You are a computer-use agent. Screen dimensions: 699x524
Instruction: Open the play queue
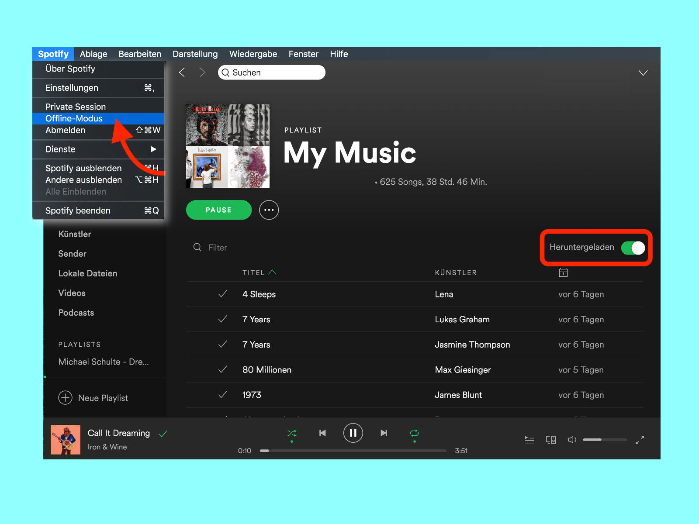(529, 440)
